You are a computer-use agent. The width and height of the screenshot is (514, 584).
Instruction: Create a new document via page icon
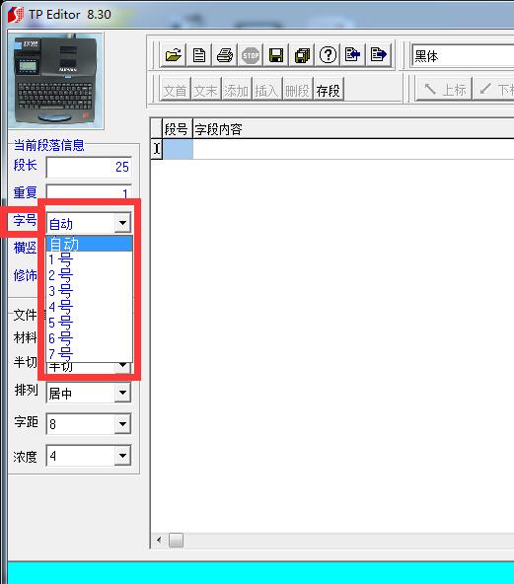199,55
